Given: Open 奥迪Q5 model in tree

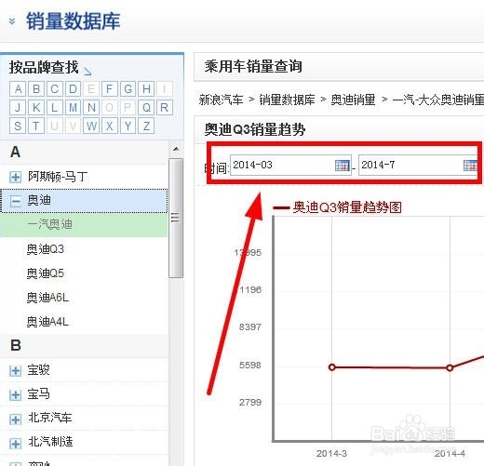Looking at the screenshot, I should point(46,273).
